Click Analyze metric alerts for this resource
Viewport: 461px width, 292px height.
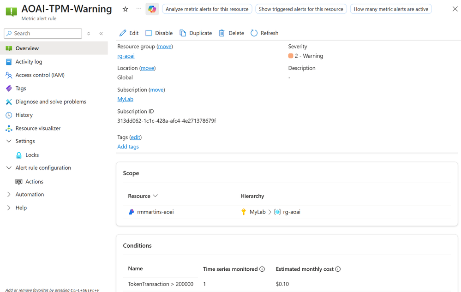pos(207,9)
